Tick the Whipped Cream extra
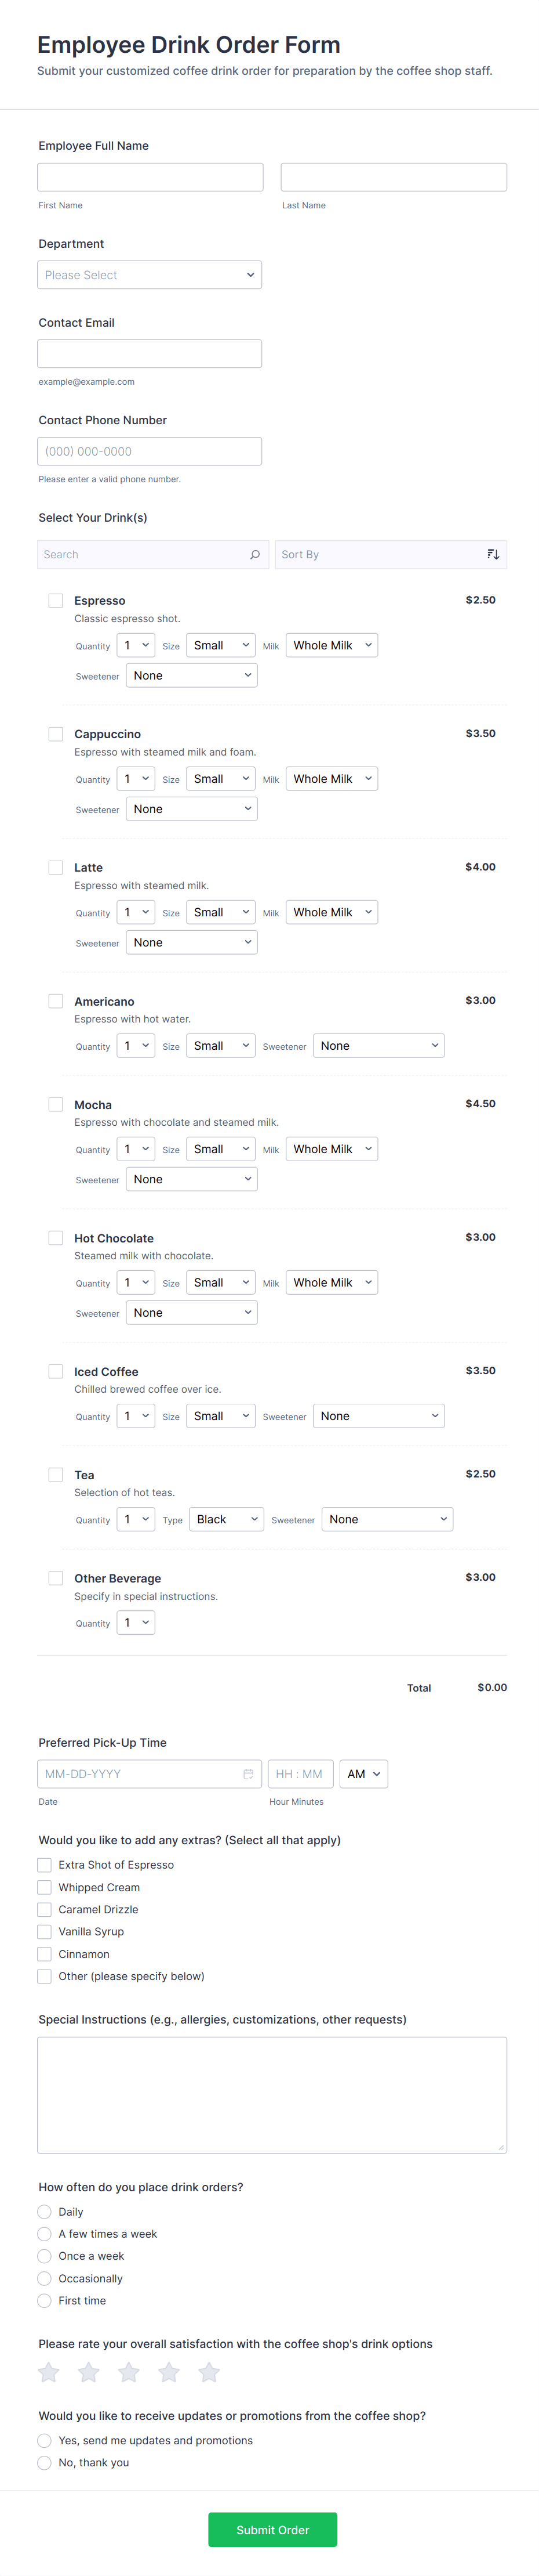539x2576 pixels. point(44,1887)
